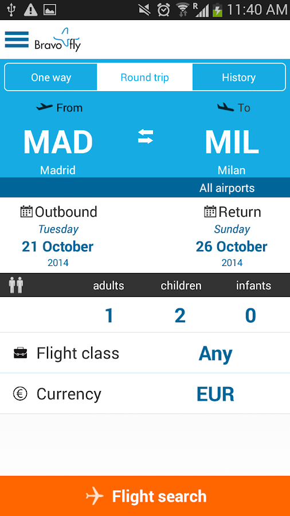Open the alarm clock status icon

point(163,10)
